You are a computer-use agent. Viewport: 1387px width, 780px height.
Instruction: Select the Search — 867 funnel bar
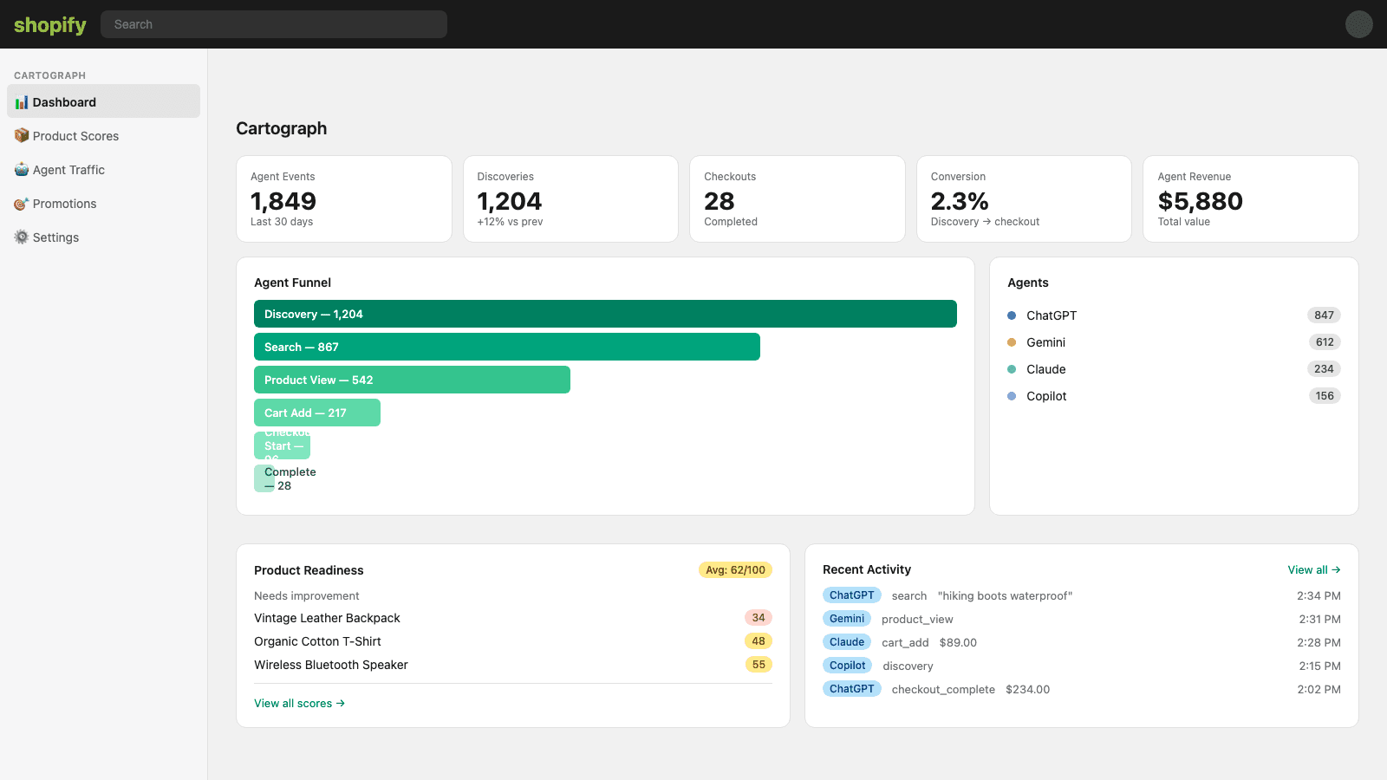point(507,347)
